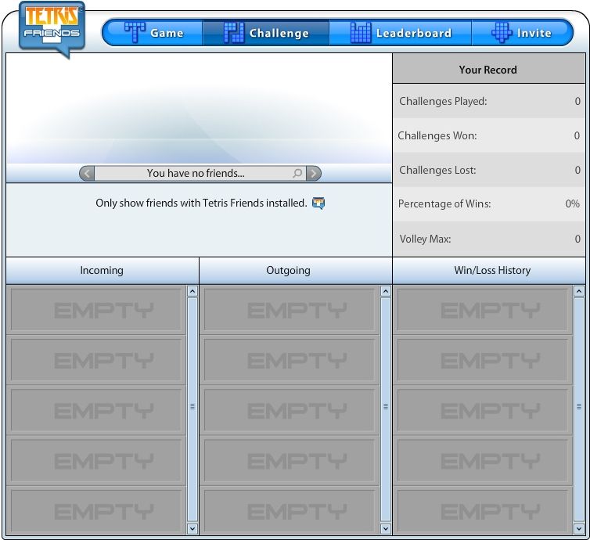This screenshot has height=540, width=590.
Task: Click Outgoing list scroll-down arrow
Action: pos(386,529)
